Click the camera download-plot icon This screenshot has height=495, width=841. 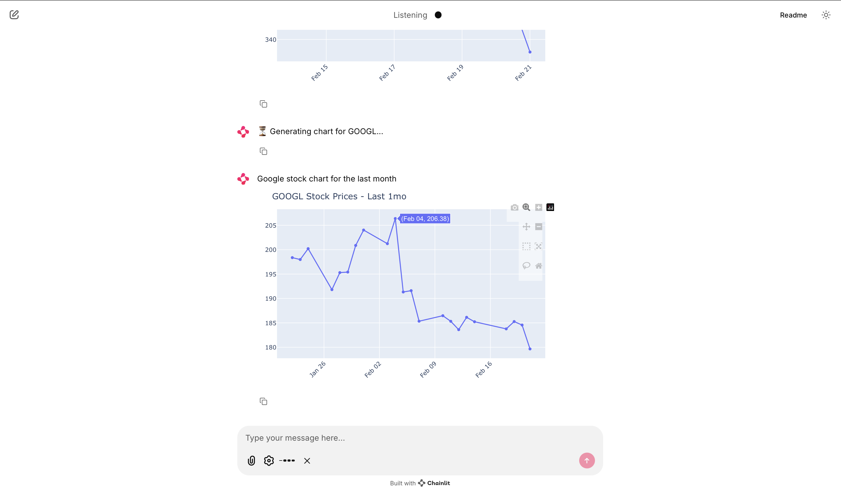coord(514,207)
